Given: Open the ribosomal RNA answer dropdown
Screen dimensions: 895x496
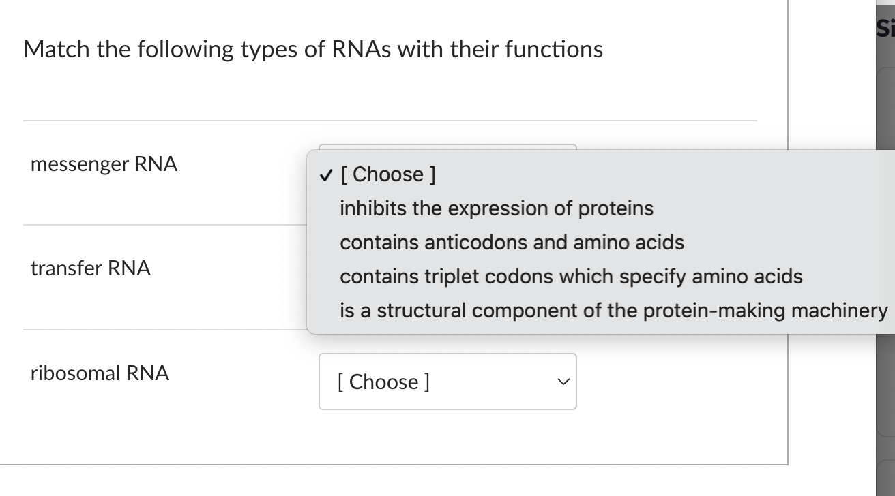Looking at the screenshot, I should (447, 382).
